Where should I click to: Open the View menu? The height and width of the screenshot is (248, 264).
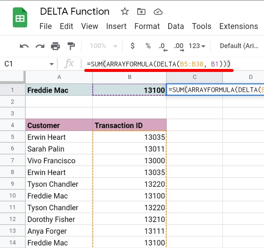[89, 26]
